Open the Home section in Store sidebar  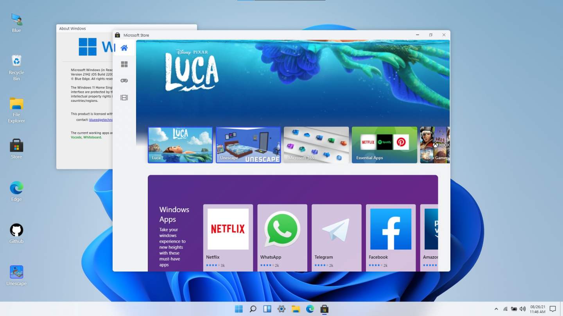(124, 48)
